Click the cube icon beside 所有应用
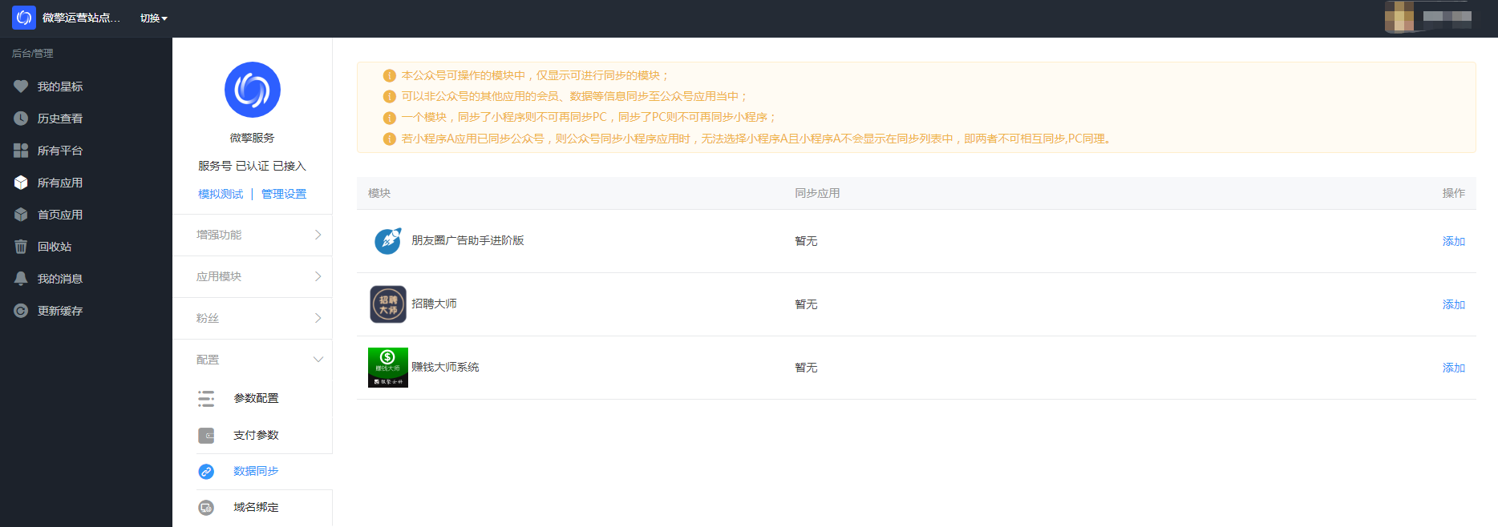 [x=21, y=183]
